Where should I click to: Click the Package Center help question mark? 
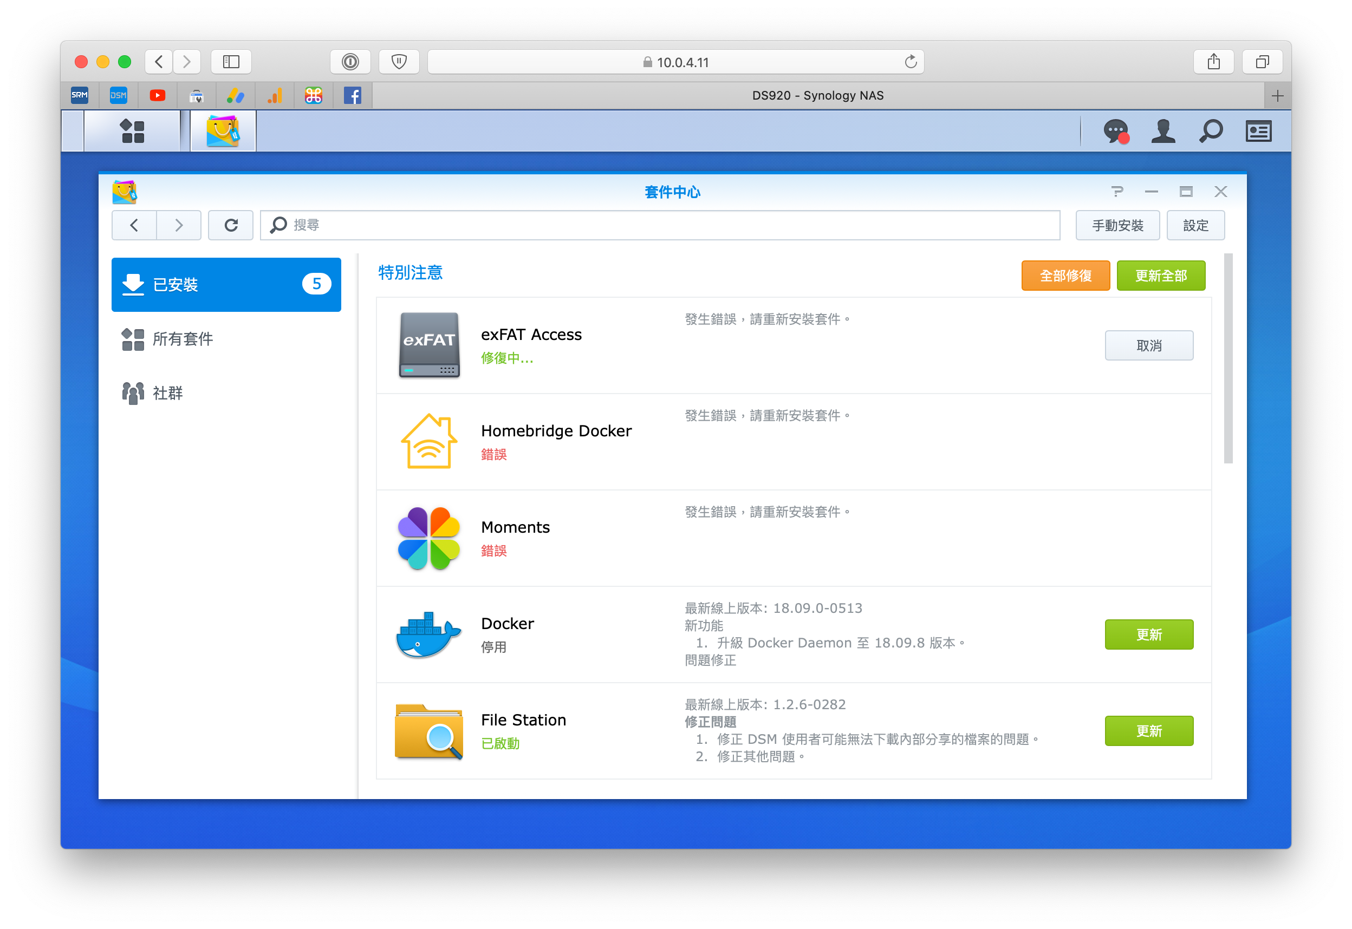[x=1116, y=192]
